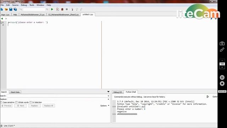Click the Step Into debugger icon

72,10
